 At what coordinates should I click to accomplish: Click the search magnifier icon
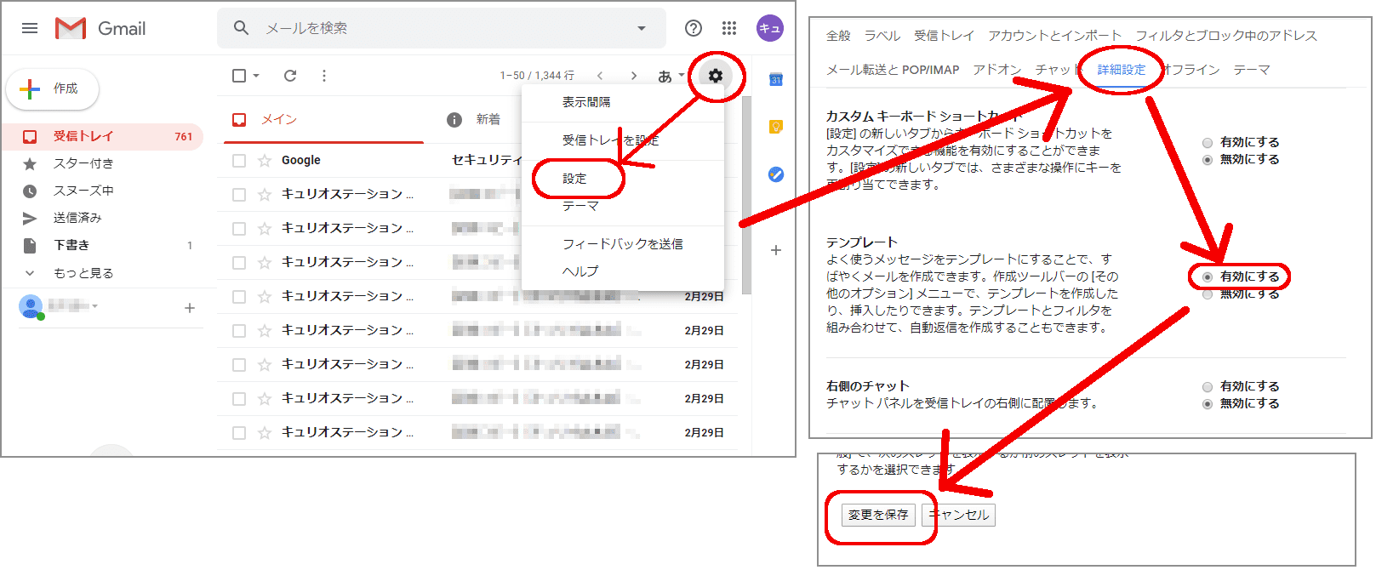pyautogui.click(x=242, y=28)
